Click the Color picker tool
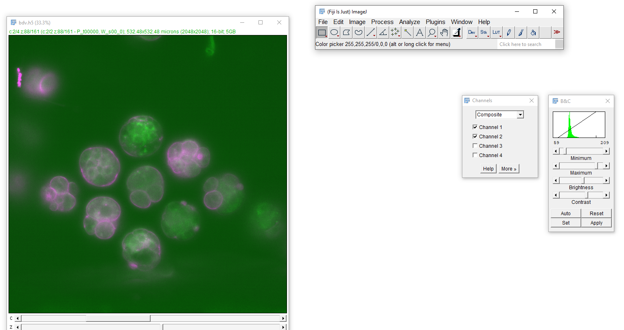This screenshot has height=330, width=624. click(x=457, y=33)
